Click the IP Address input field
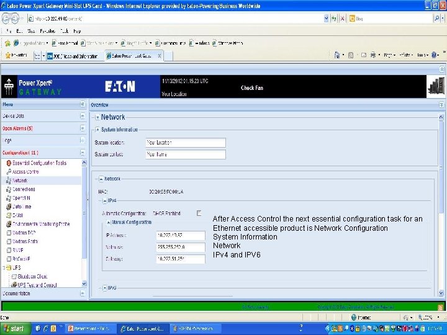This screenshot has width=447, height=335. click(x=181, y=236)
